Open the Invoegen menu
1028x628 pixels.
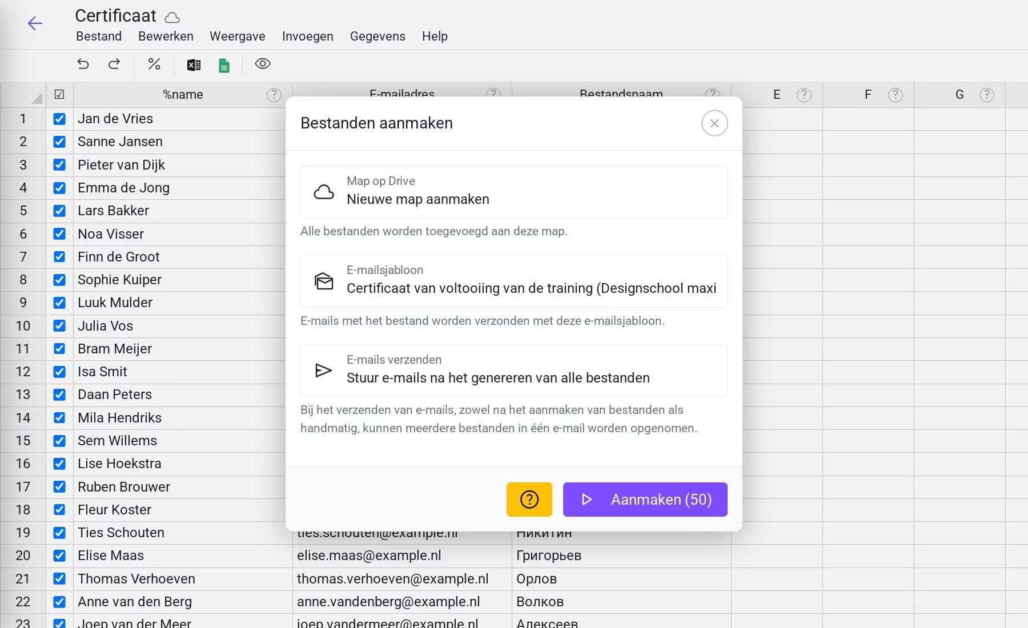point(308,37)
